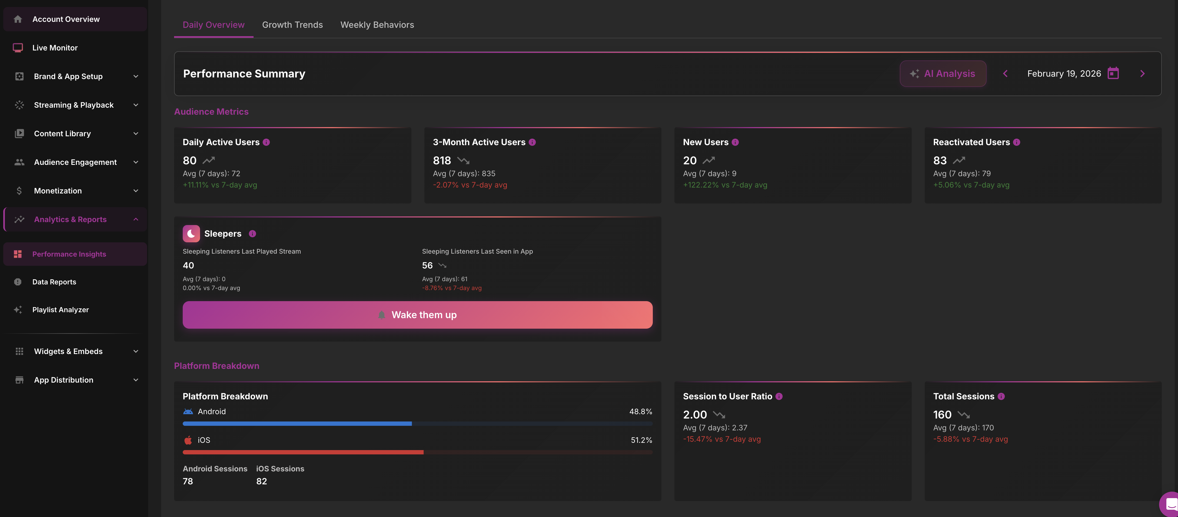1178x517 pixels.
Task: Click the Session to User Ratio info icon
Action: [x=779, y=397]
